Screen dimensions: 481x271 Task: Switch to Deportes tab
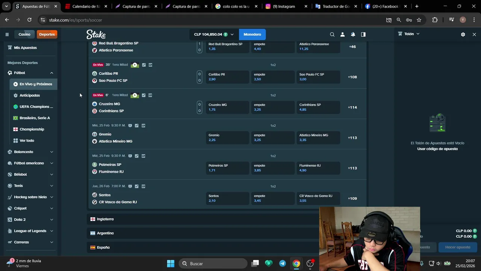(47, 34)
